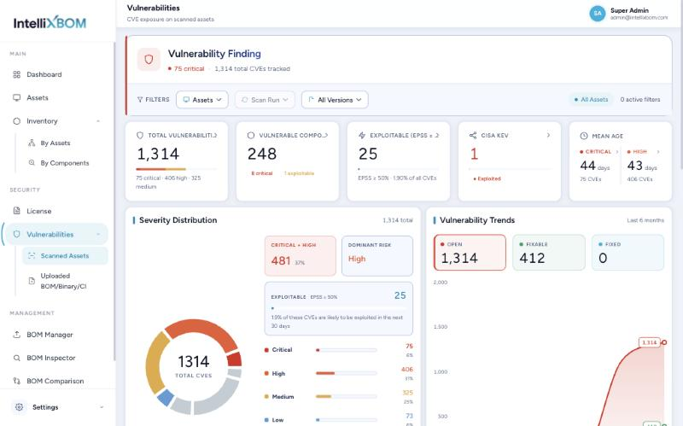The height and width of the screenshot is (426, 683).
Task: Click the Scanned Assets scan icon
Action: (x=32, y=256)
